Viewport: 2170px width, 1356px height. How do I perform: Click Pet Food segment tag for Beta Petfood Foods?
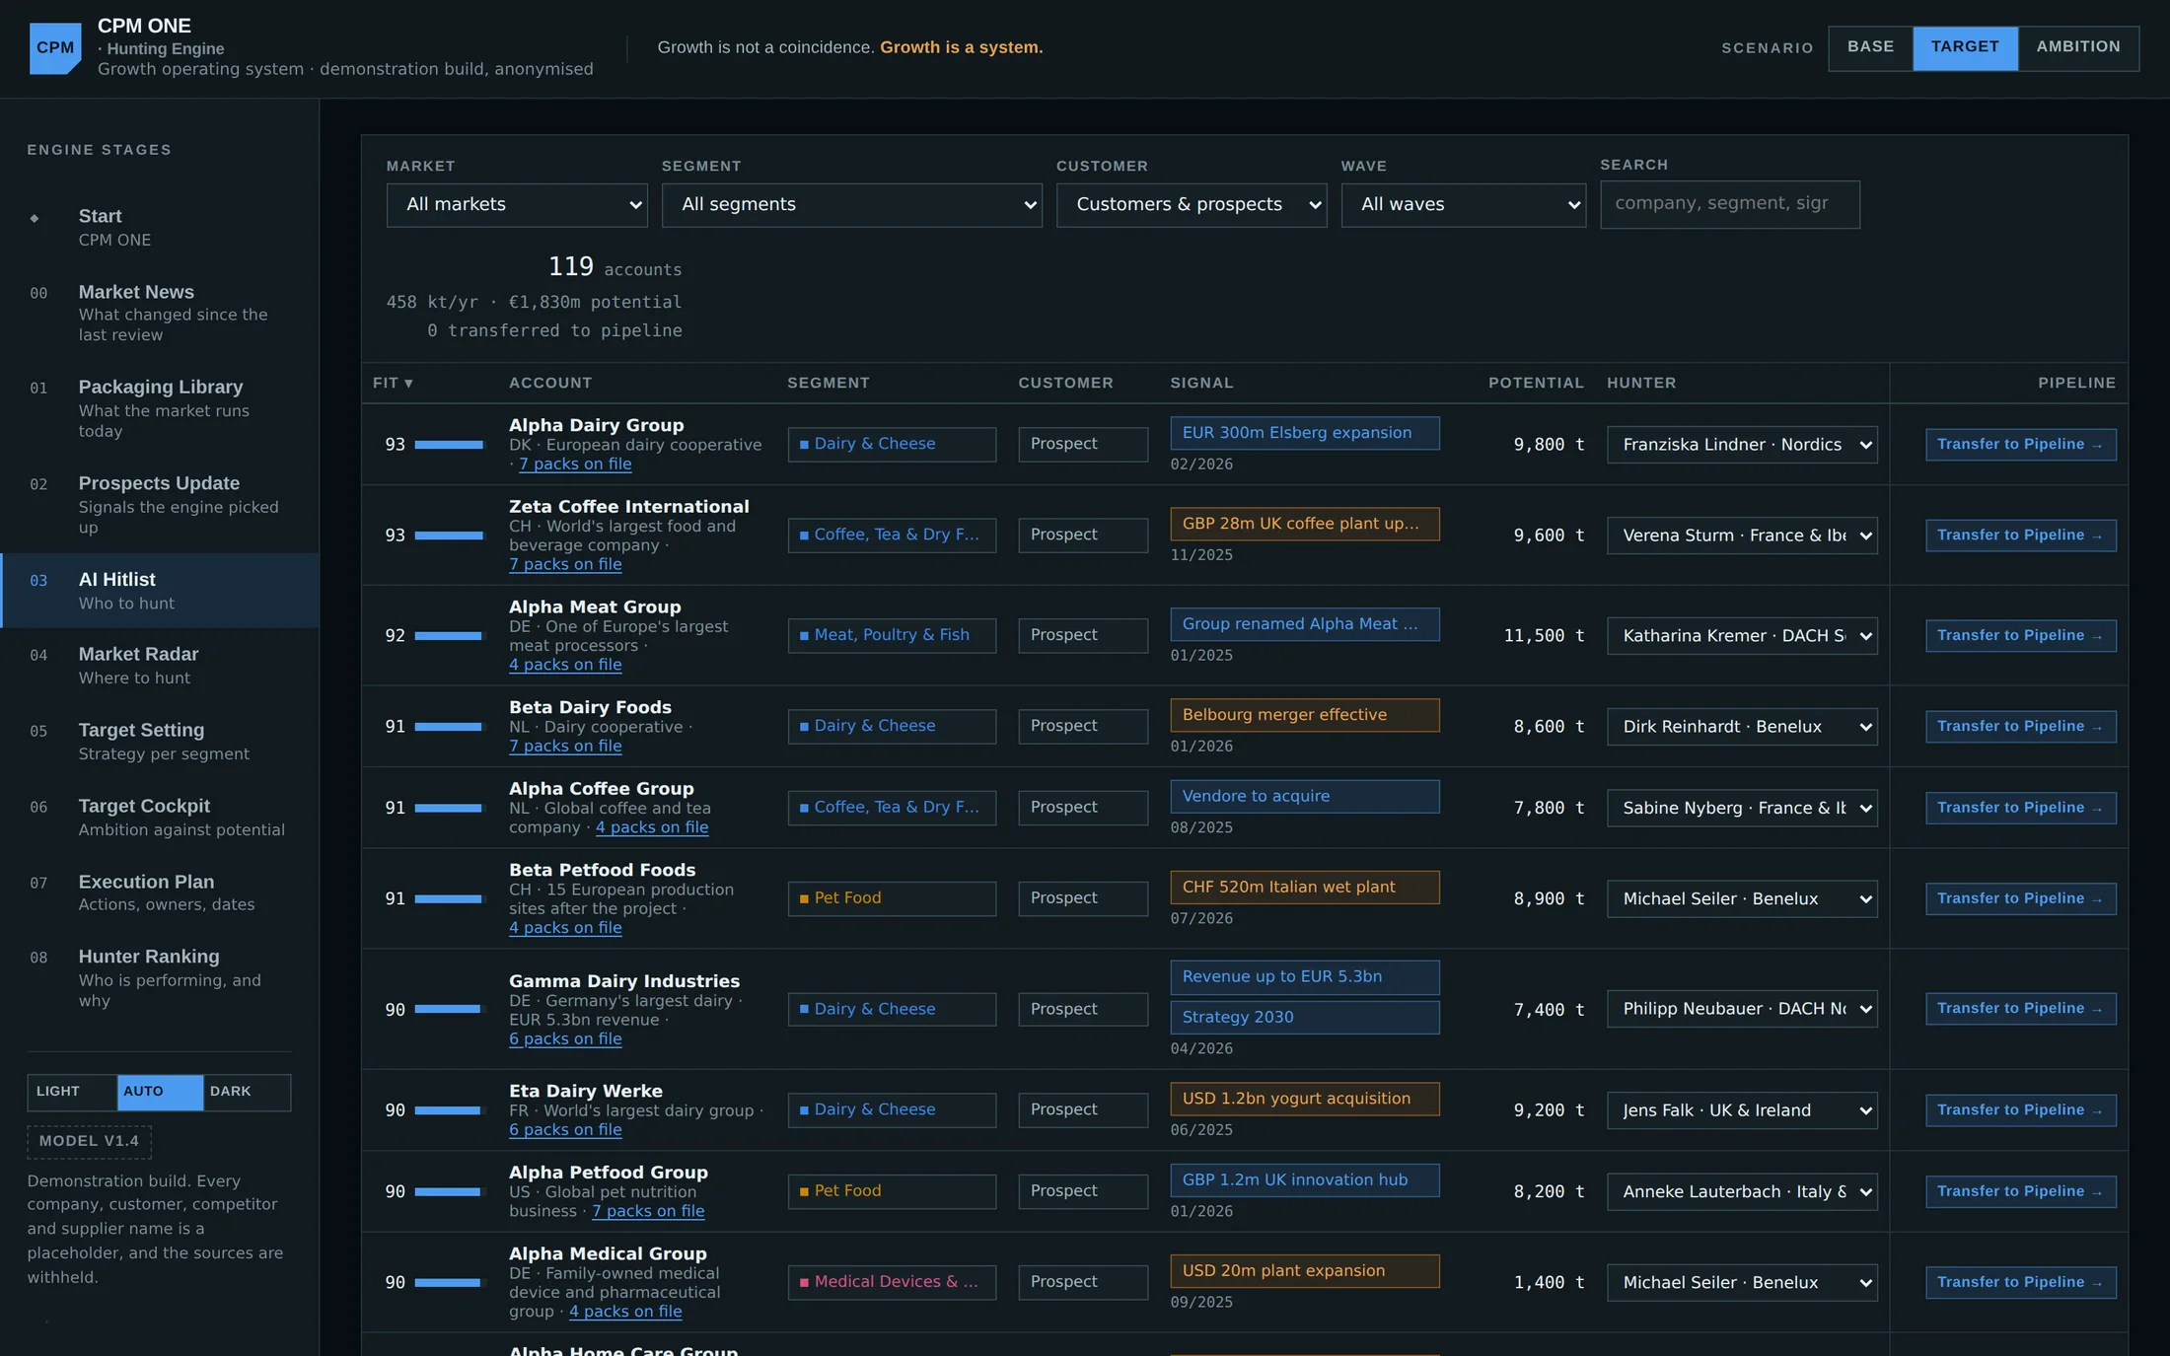point(892,898)
